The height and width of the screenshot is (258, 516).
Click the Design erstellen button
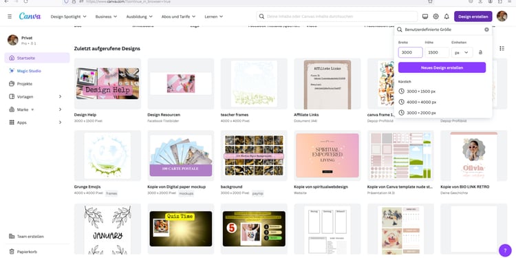(473, 17)
